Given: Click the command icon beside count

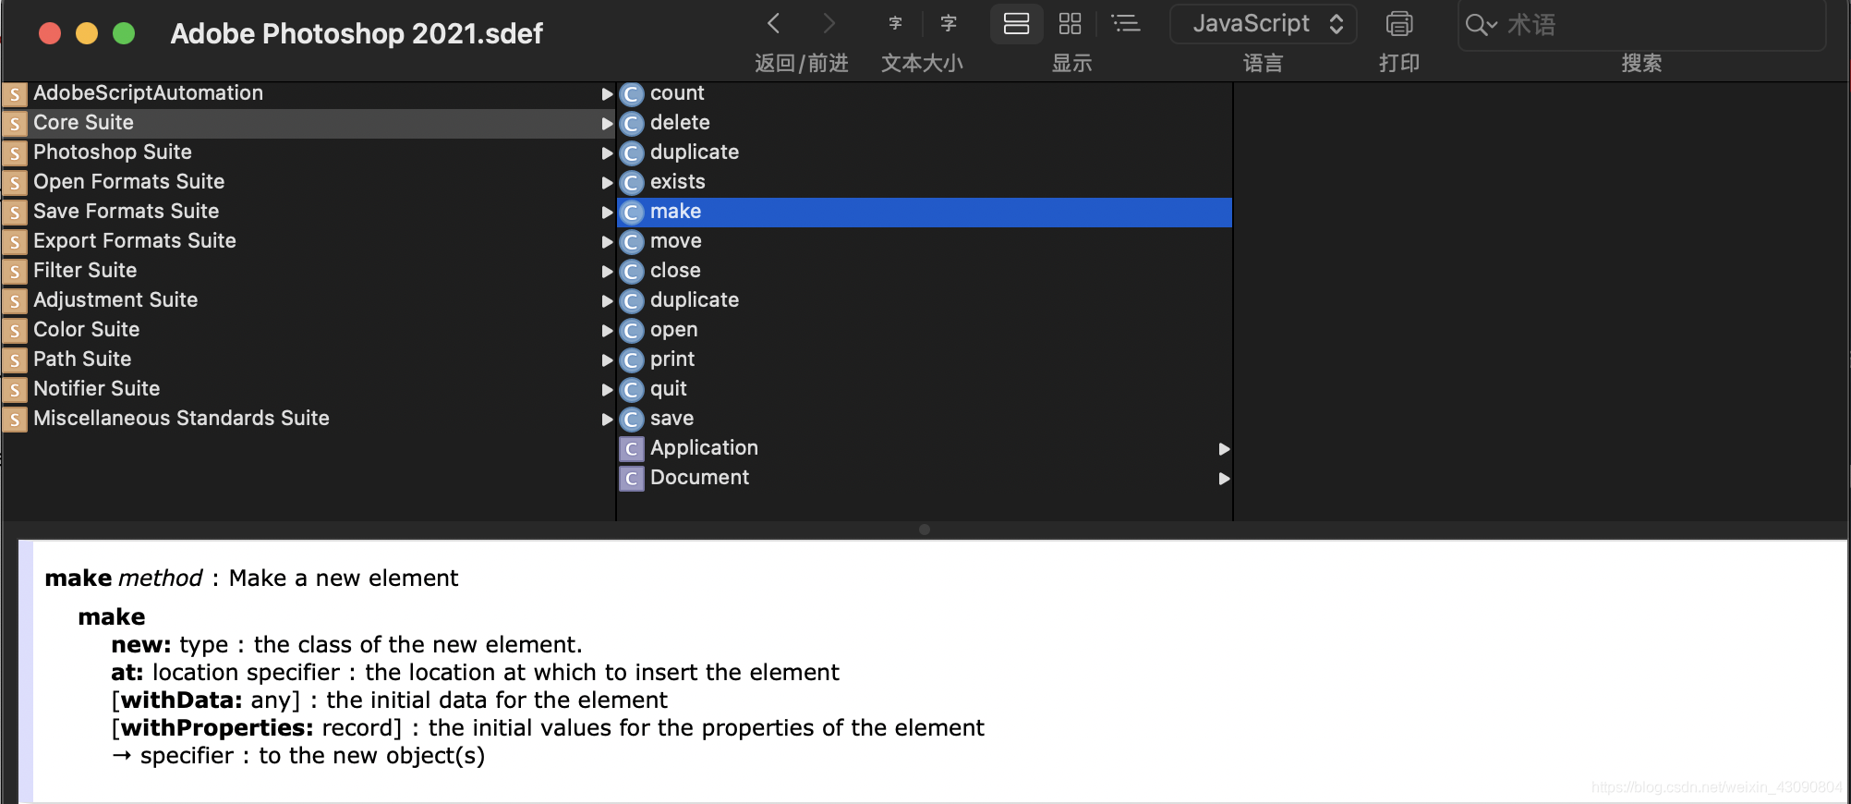Looking at the screenshot, I should [x=632, y=94].
